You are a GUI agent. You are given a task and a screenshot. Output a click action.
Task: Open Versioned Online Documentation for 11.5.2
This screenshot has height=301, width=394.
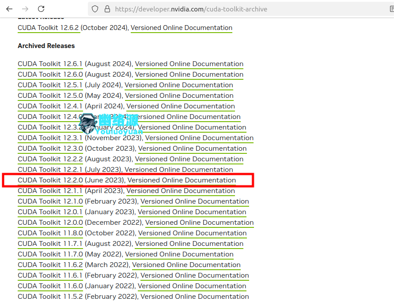195,297
